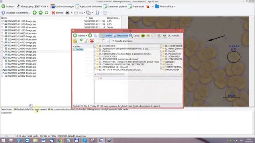Sort file list by Nome column

coord(4,18)
